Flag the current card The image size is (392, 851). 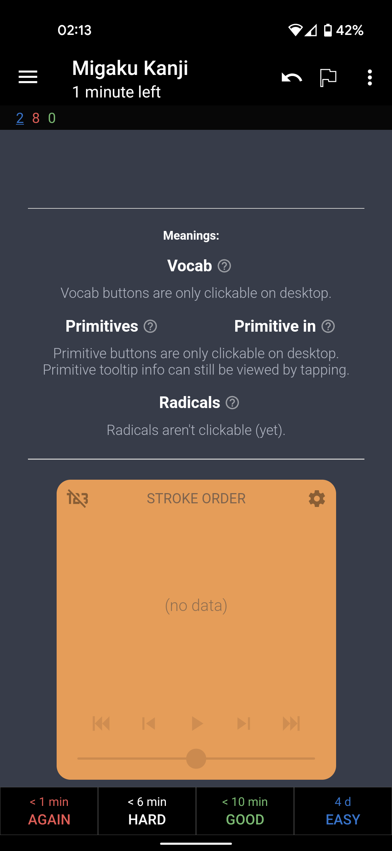point(327,77)
